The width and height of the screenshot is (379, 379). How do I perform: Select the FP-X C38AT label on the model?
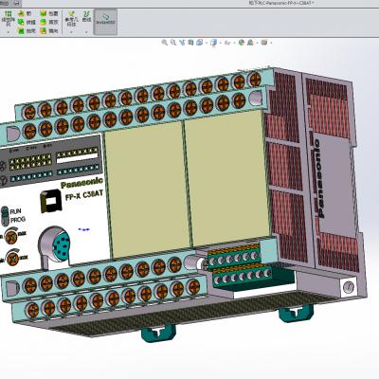[x=84, y=195]
